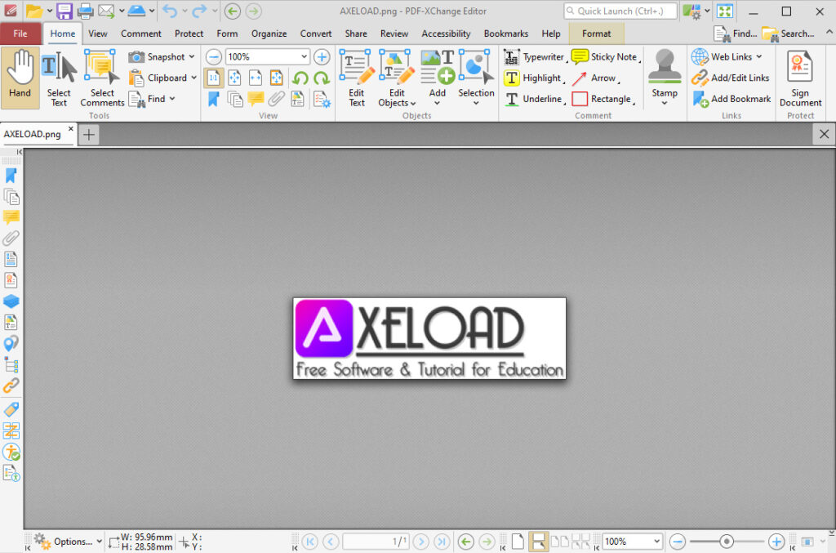
Task: Click Add Bookmark
Action: (x=731, y=99)
